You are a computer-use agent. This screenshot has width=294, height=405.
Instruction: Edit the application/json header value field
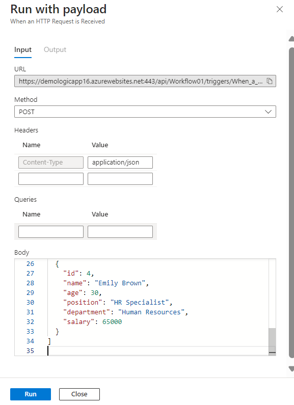[x=120, y=163]
